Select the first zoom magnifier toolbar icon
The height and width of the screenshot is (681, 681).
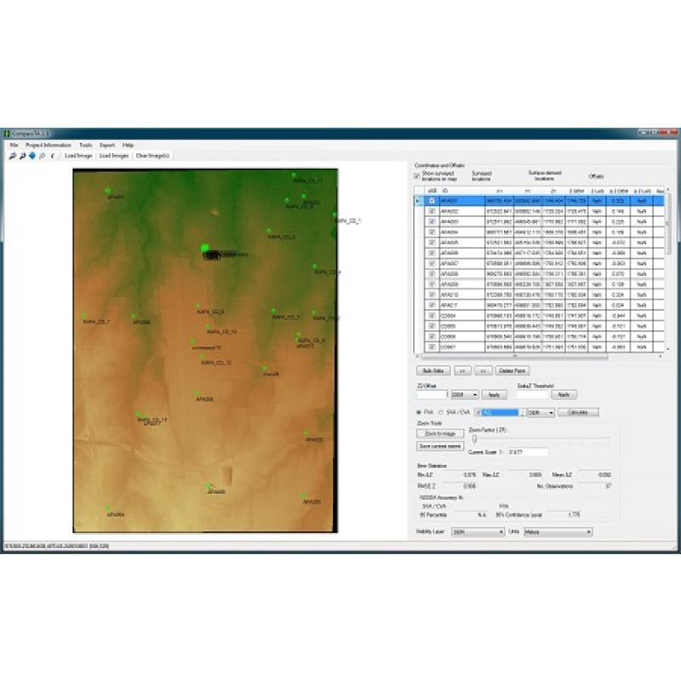pos(13,156)
